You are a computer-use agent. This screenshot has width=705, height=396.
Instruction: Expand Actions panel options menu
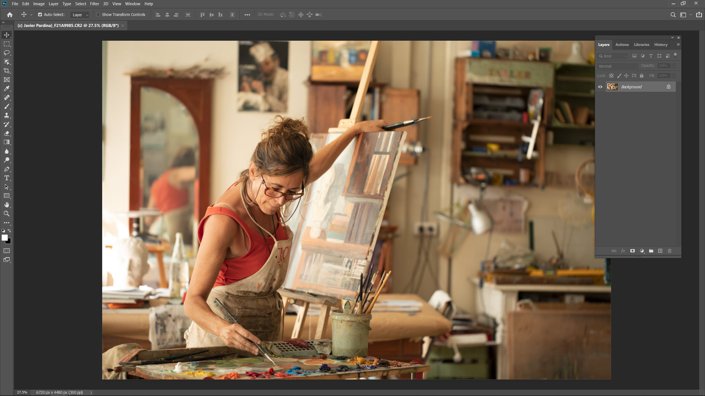pyautogui.click(x=678, y=45)
